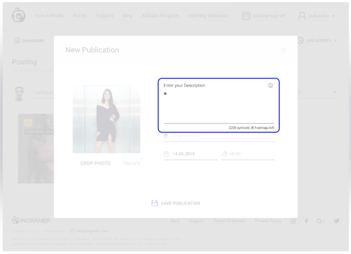Click the location pin icon
This screenshot has height=254, width=351.
[166, 136]
